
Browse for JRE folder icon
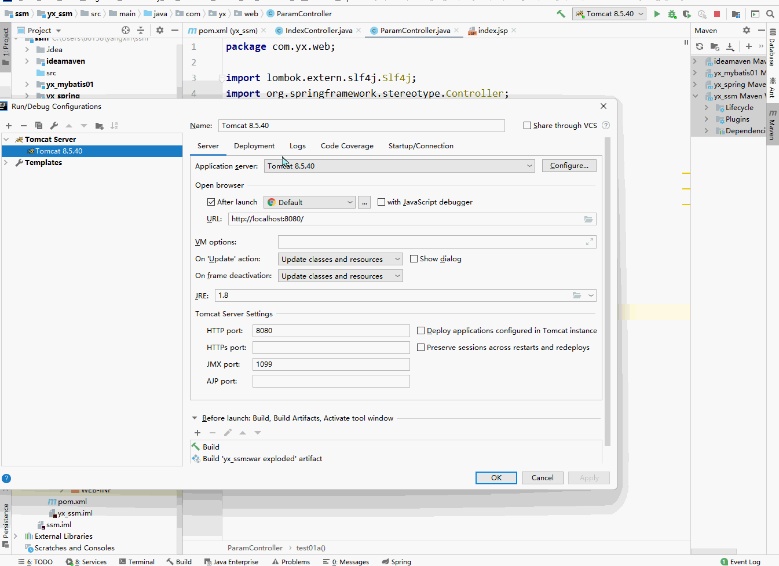tap(577, 295)
